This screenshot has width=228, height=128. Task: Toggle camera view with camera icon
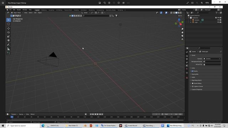click(x=182, y=36)
